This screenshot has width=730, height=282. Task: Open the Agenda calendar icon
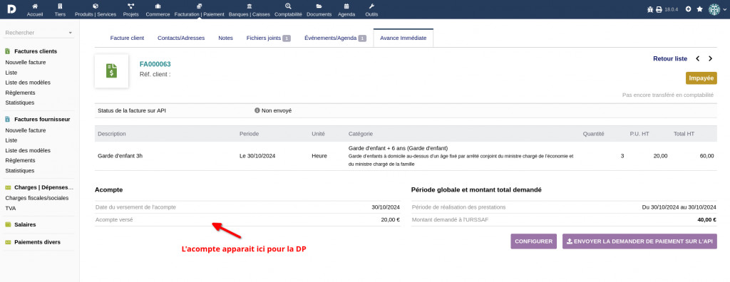point(346,6)
